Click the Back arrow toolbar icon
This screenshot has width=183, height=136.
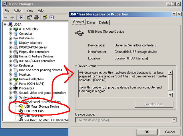(6, 18)
